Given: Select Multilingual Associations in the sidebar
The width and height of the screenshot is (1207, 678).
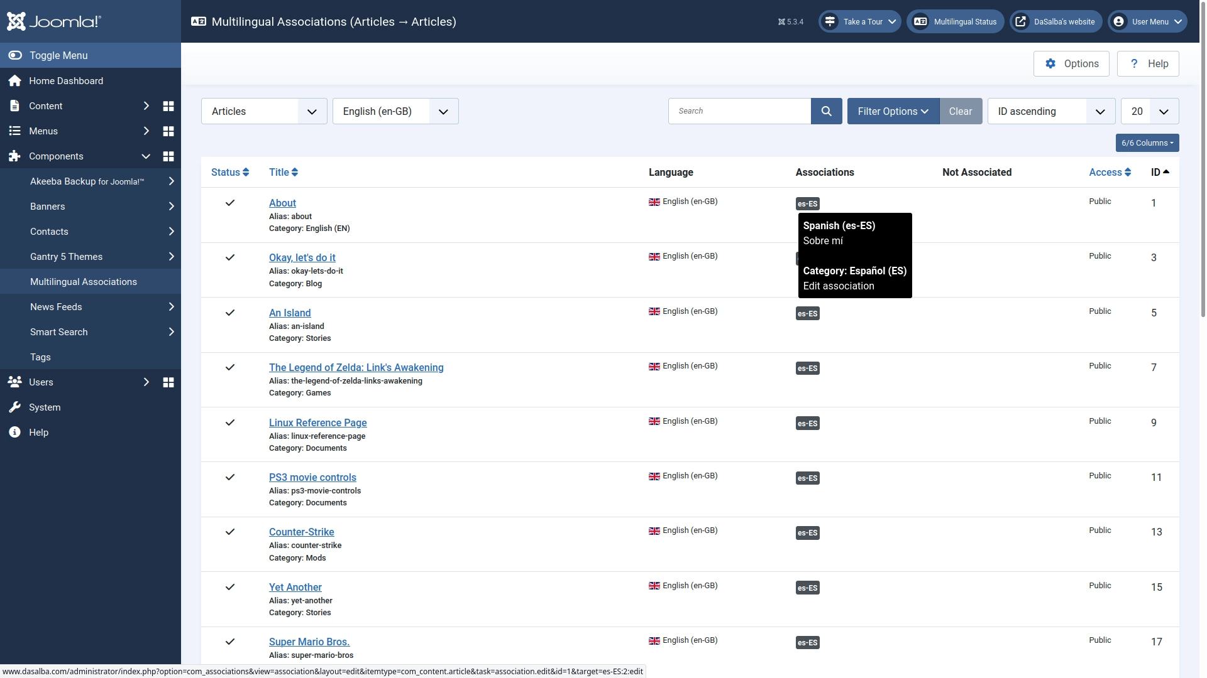Looking at the screenshot, I should (84, 281).
